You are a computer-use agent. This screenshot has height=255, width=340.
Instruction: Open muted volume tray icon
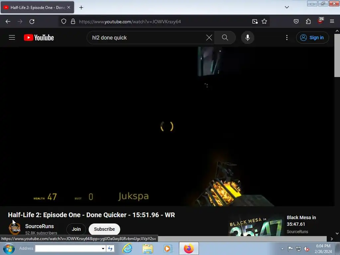(306, 249)
